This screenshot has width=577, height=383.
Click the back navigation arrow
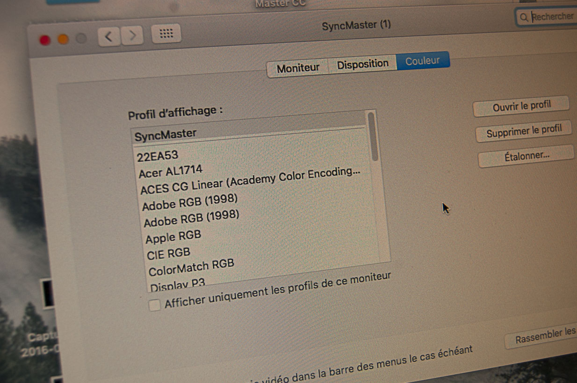pyautogui.click(x=109, y=36)
